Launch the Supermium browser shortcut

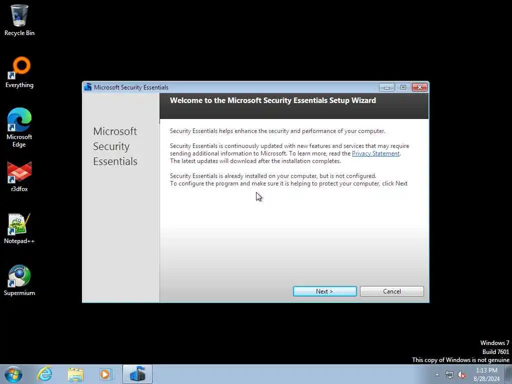click(19, 280)
